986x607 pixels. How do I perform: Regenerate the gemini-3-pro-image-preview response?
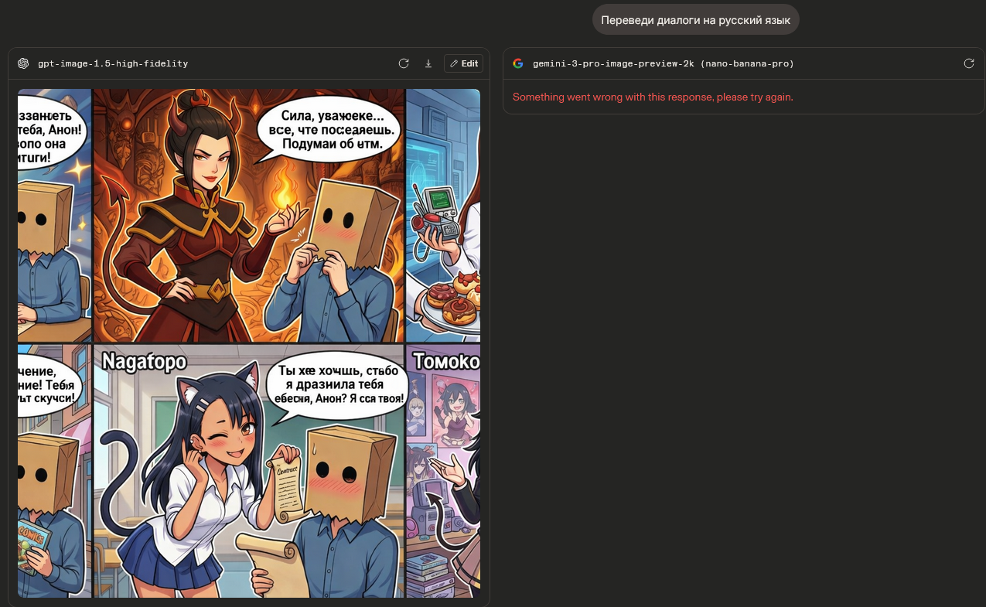969,63
